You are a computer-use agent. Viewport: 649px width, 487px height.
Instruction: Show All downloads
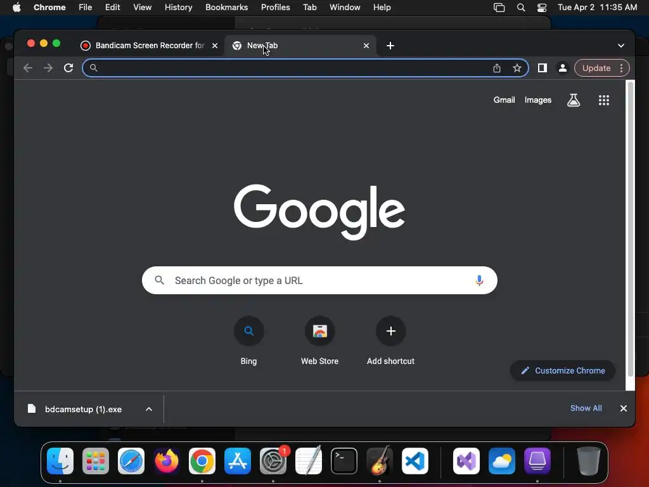click(586, 408)
